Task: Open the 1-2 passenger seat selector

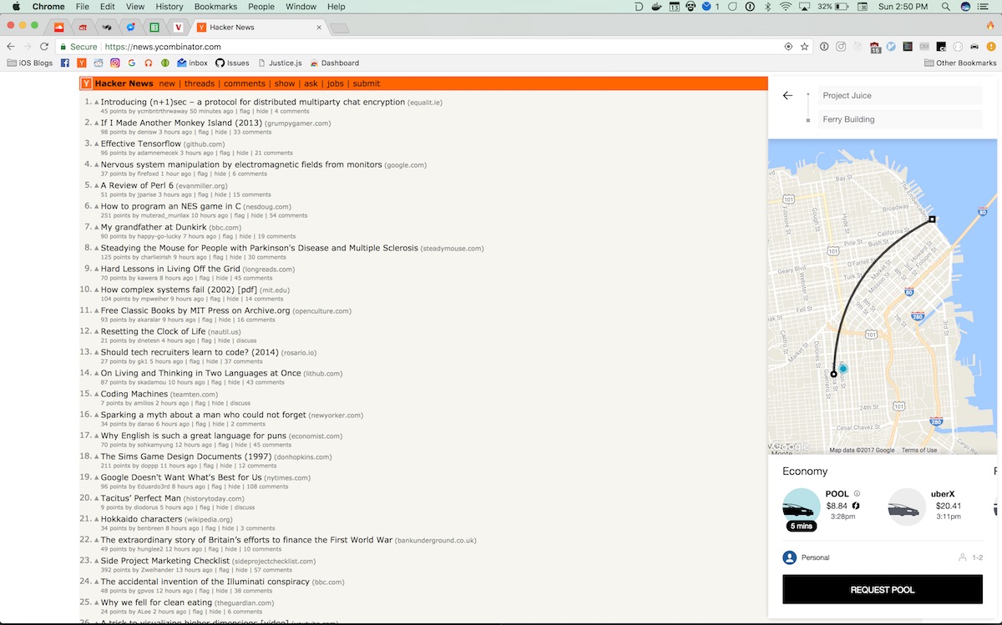Action: [970, 557]
